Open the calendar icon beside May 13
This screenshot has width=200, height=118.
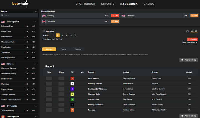(187, 31)
